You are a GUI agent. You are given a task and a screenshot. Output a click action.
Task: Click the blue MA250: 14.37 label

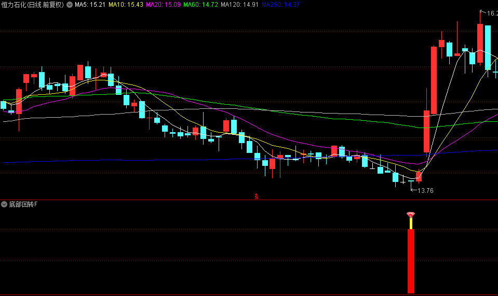click(281, 5)
